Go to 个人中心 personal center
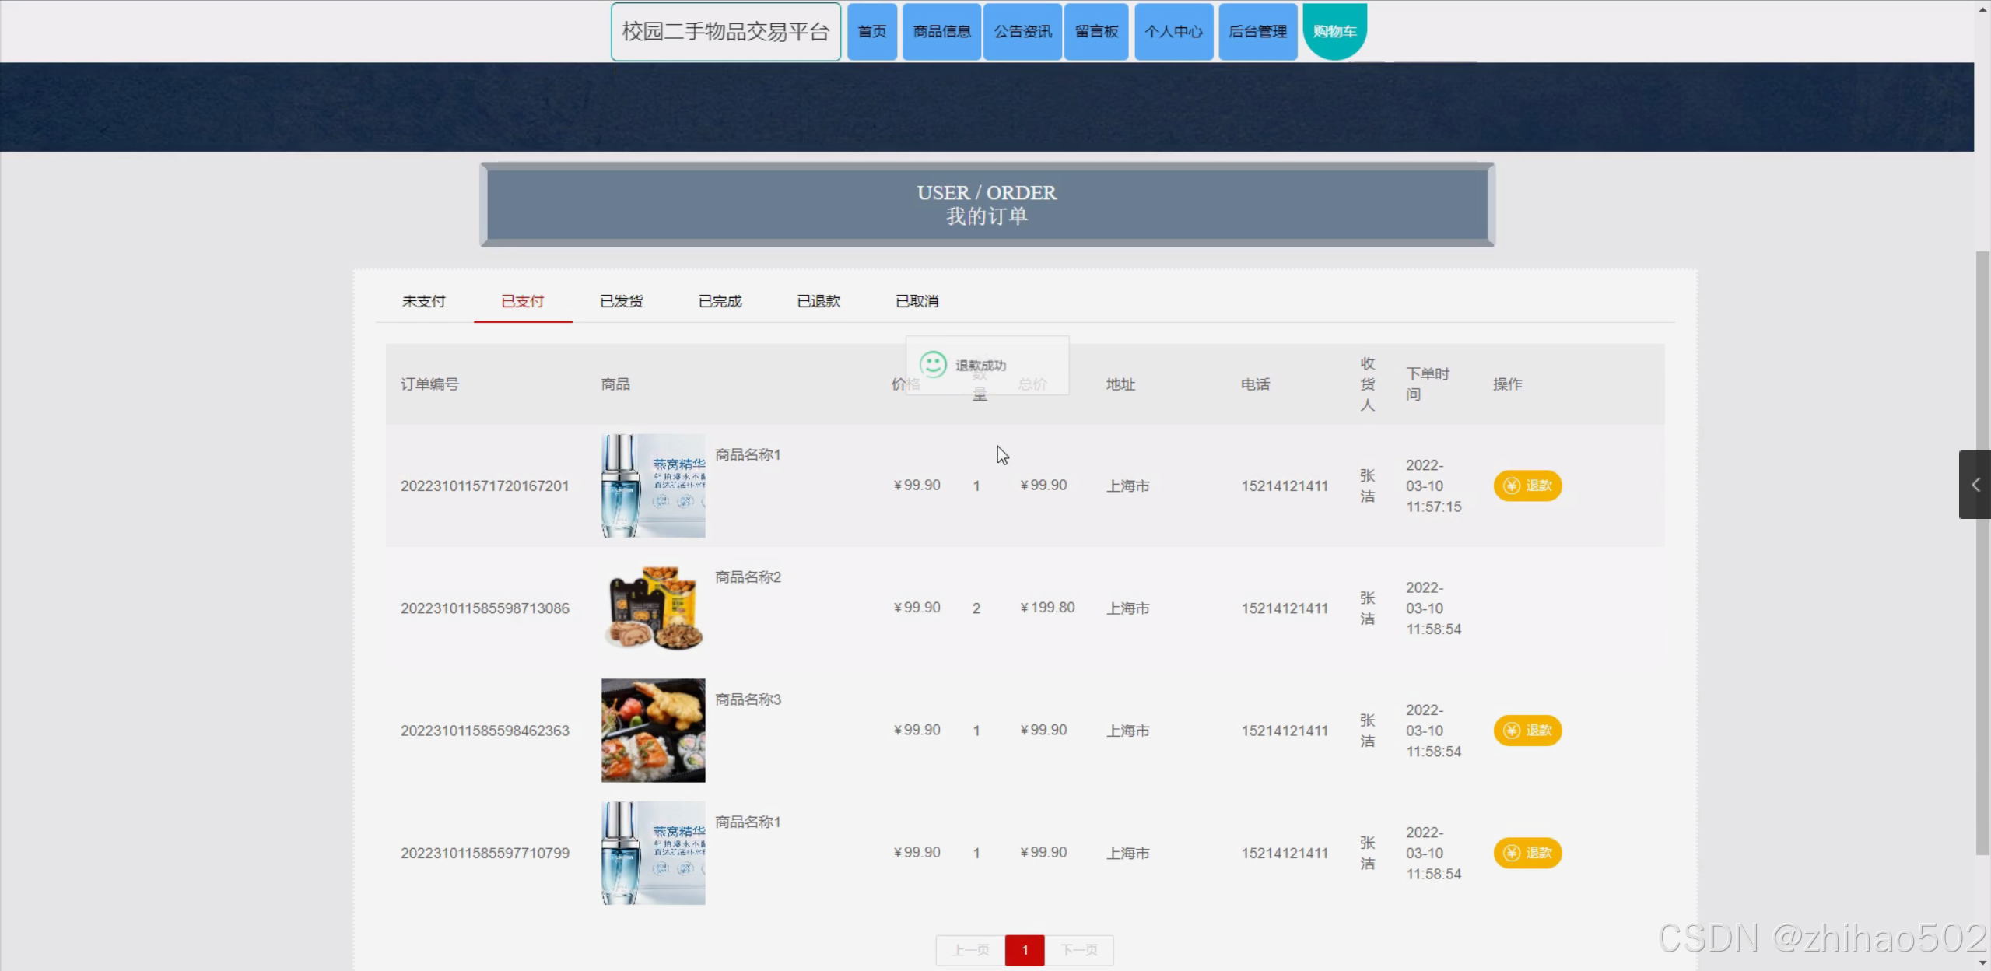The width and height of the screenshot is (1991, 971). click(x=1173, y=32)
